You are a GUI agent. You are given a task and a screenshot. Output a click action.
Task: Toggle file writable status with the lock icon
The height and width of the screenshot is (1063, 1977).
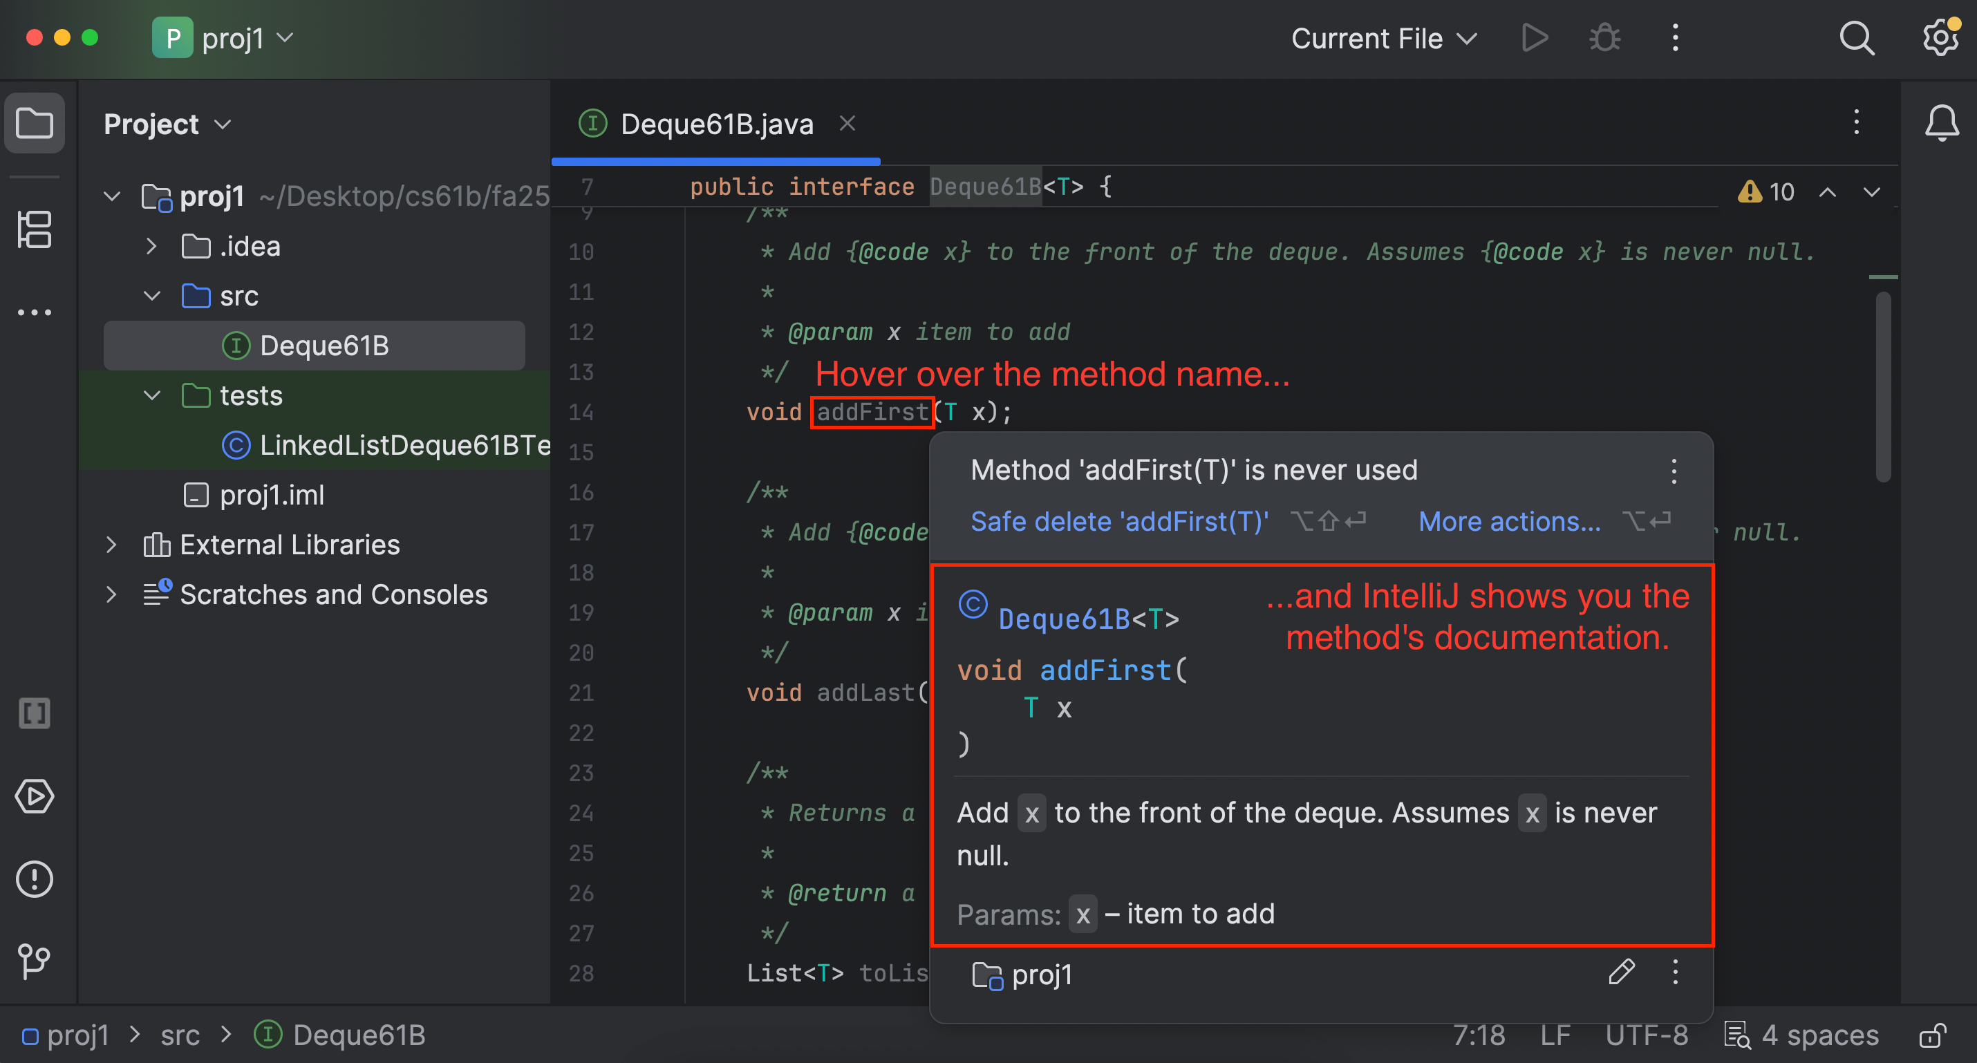(1933, 1035)
